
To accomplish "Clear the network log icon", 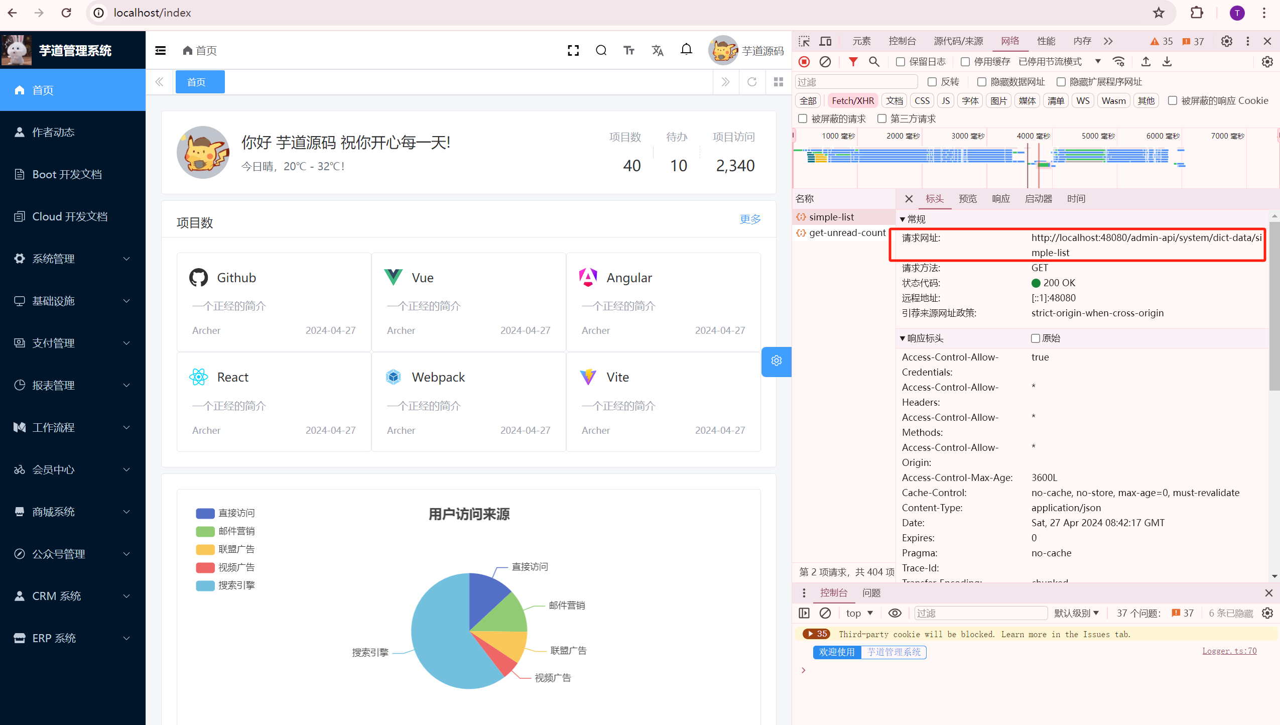I will [x=825, y=62].
